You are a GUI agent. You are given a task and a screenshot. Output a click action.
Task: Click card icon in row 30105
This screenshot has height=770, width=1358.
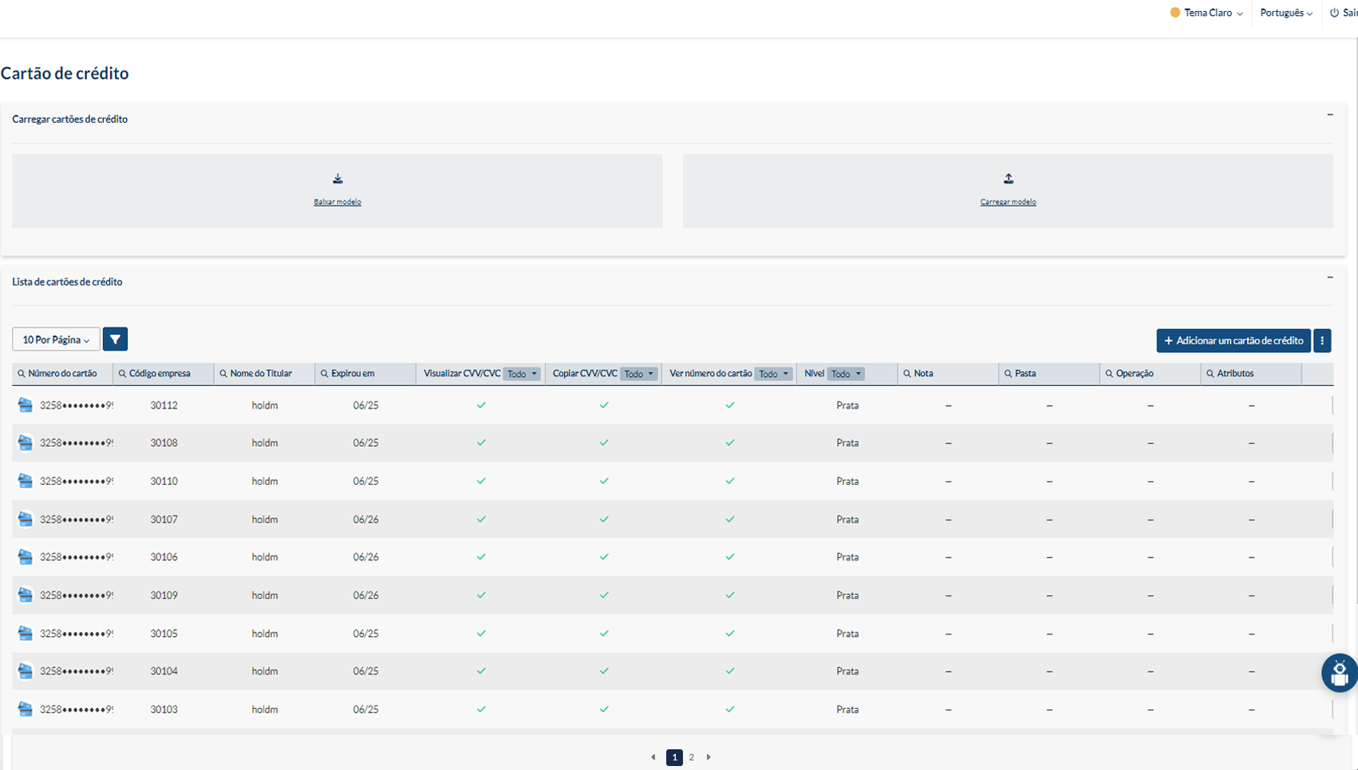coord(26,633)
